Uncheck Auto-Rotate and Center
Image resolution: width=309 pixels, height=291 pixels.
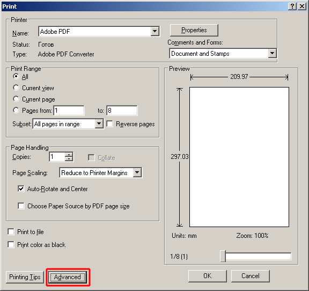click(x=21, y=189)
